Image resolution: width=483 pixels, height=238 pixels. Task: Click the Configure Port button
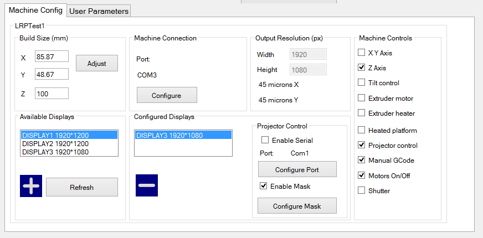(297, 169)
